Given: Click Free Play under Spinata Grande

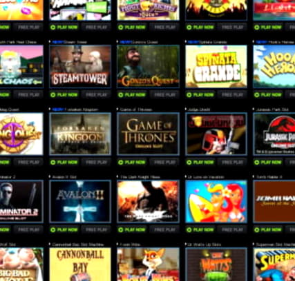Looking at the screenshot, I should tap(233, 95).
